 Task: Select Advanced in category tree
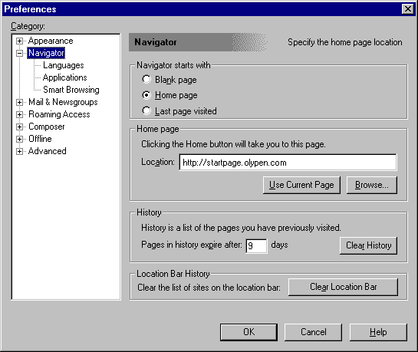tap(48, 151)
